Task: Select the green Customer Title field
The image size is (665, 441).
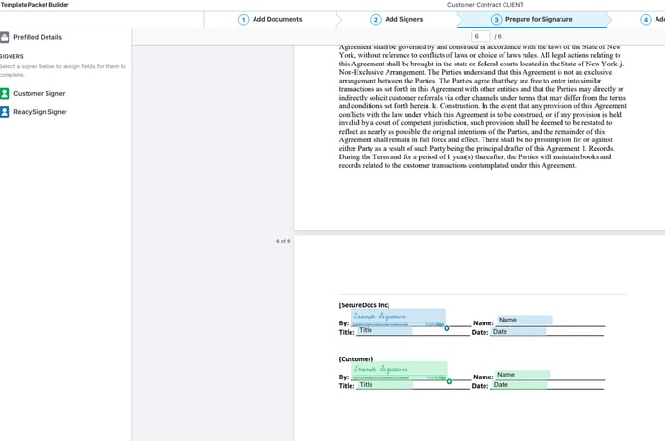Action: (386, 385)
